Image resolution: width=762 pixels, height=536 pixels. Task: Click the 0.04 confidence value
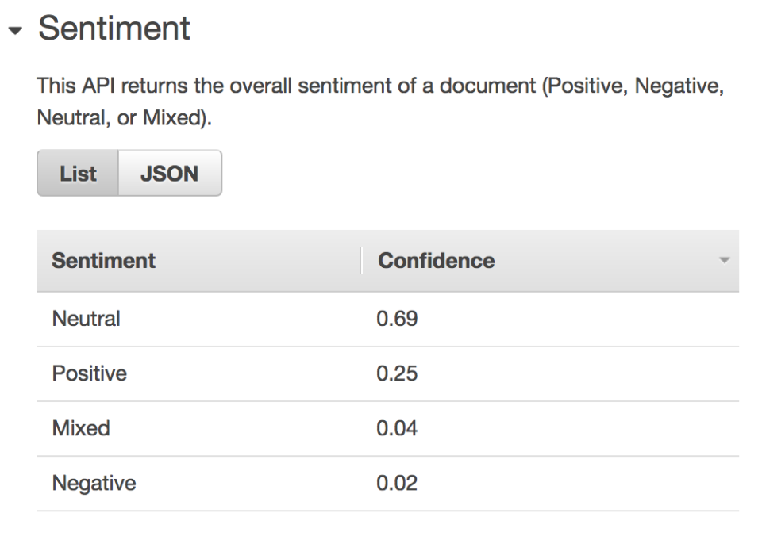[397, 429]
